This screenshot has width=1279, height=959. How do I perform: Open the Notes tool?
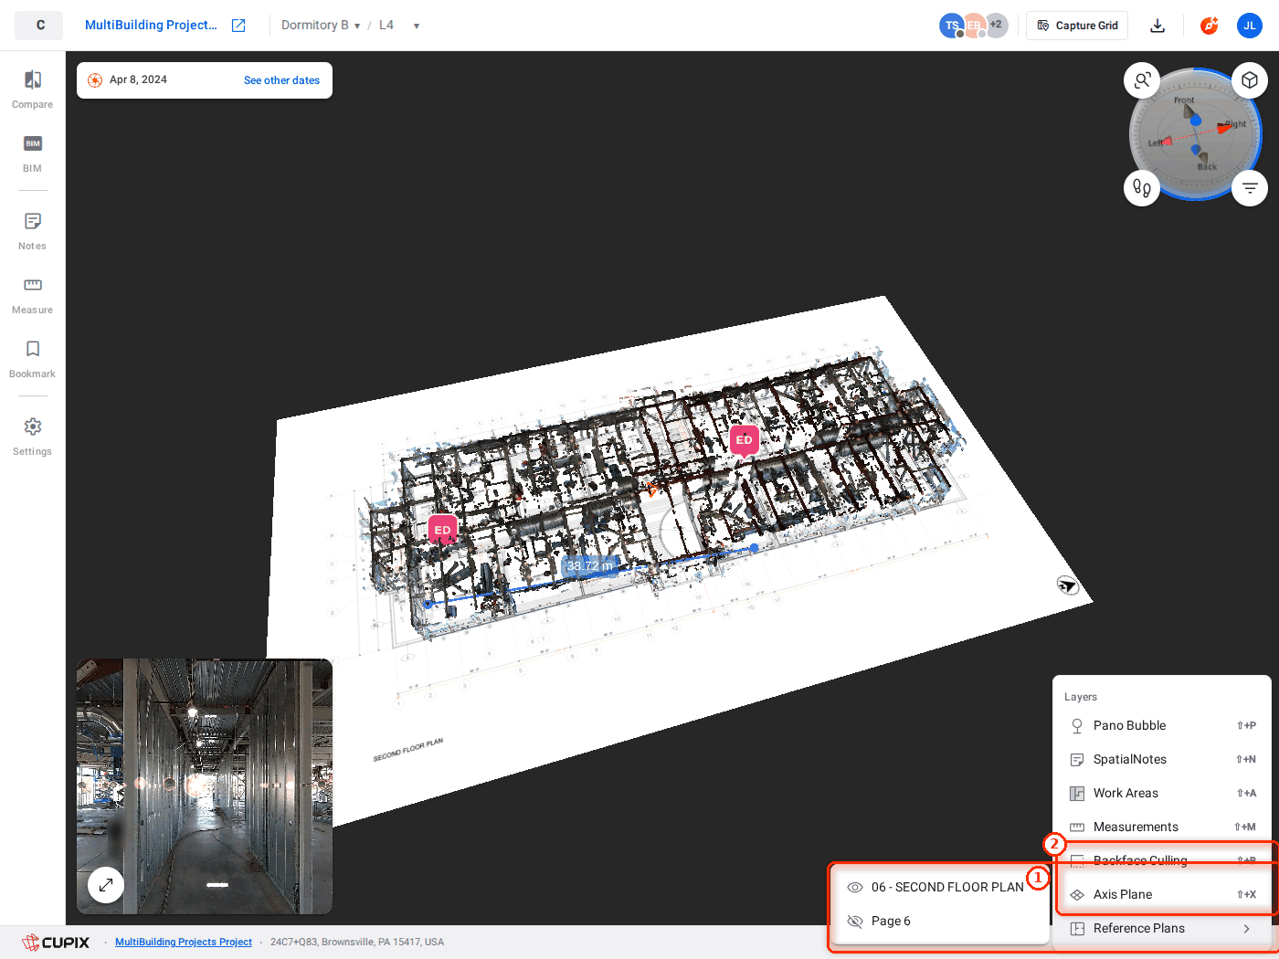pyautogui.click(x=33, y=231)
